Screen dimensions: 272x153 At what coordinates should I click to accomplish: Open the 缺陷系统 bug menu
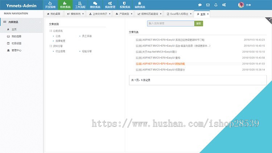[x=140, y=5]
